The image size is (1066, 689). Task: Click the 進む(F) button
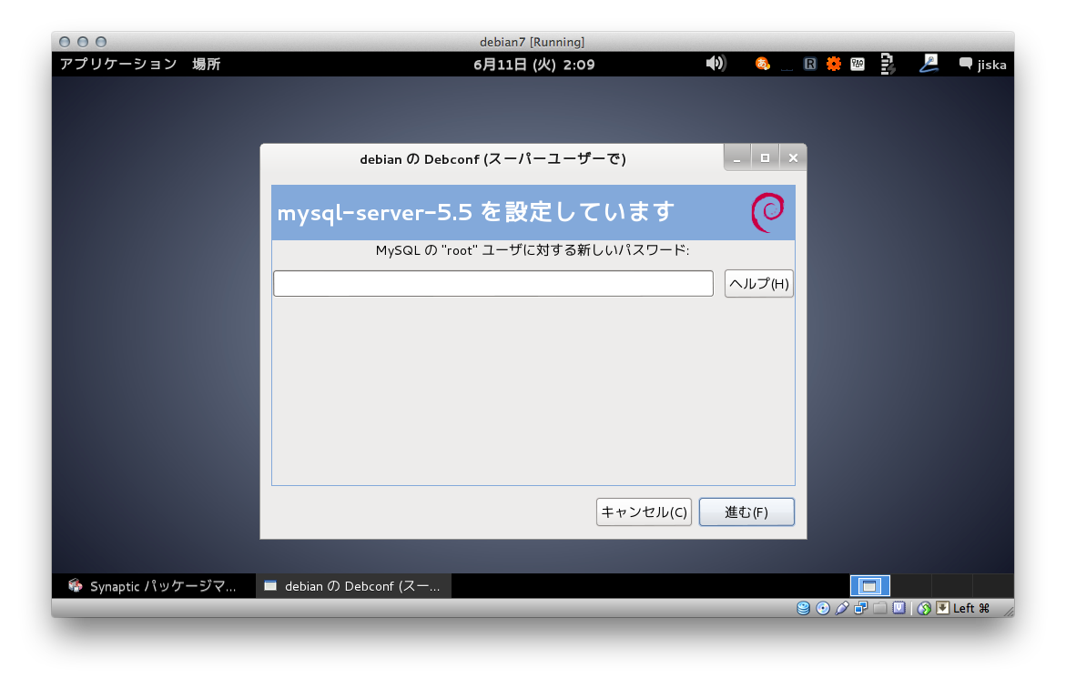point(746,512)
